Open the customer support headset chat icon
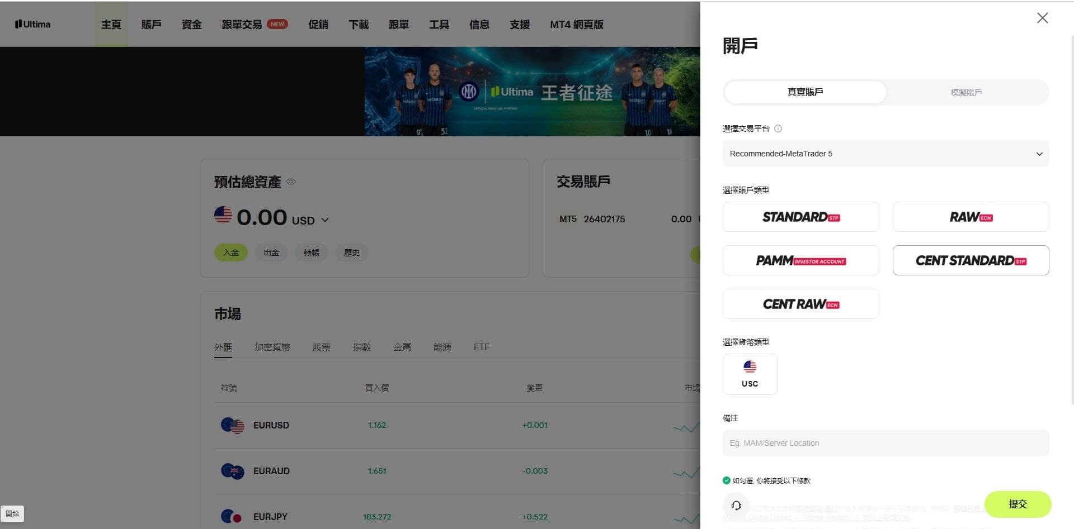 736,505
